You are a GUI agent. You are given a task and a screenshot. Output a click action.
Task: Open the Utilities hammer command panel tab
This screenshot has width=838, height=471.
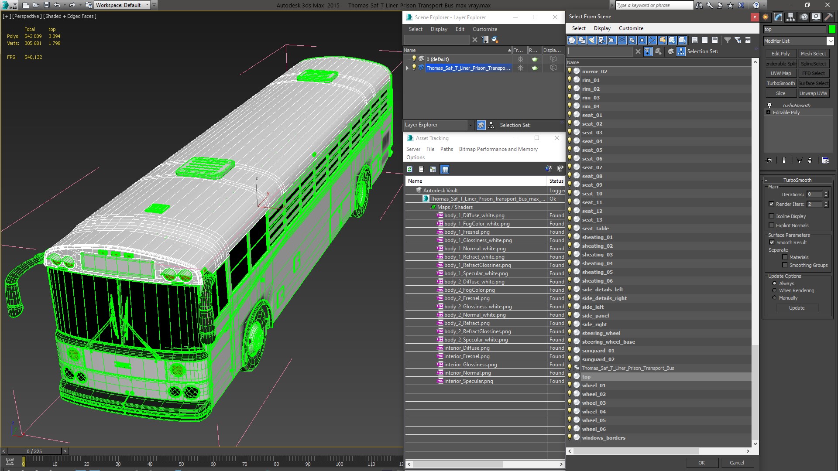pyautogui.click(x=828, y=17)
